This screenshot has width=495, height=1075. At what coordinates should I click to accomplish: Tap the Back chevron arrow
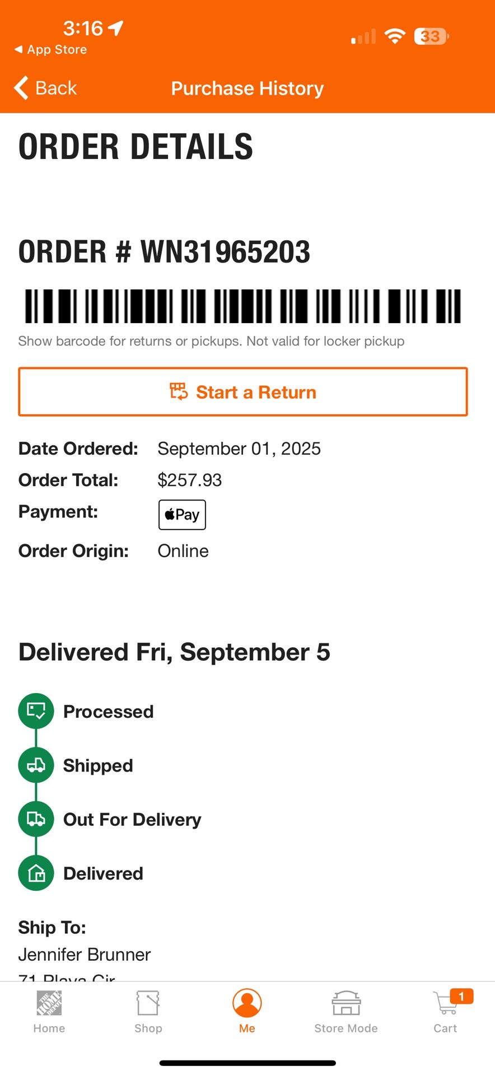tap(22, 88)
